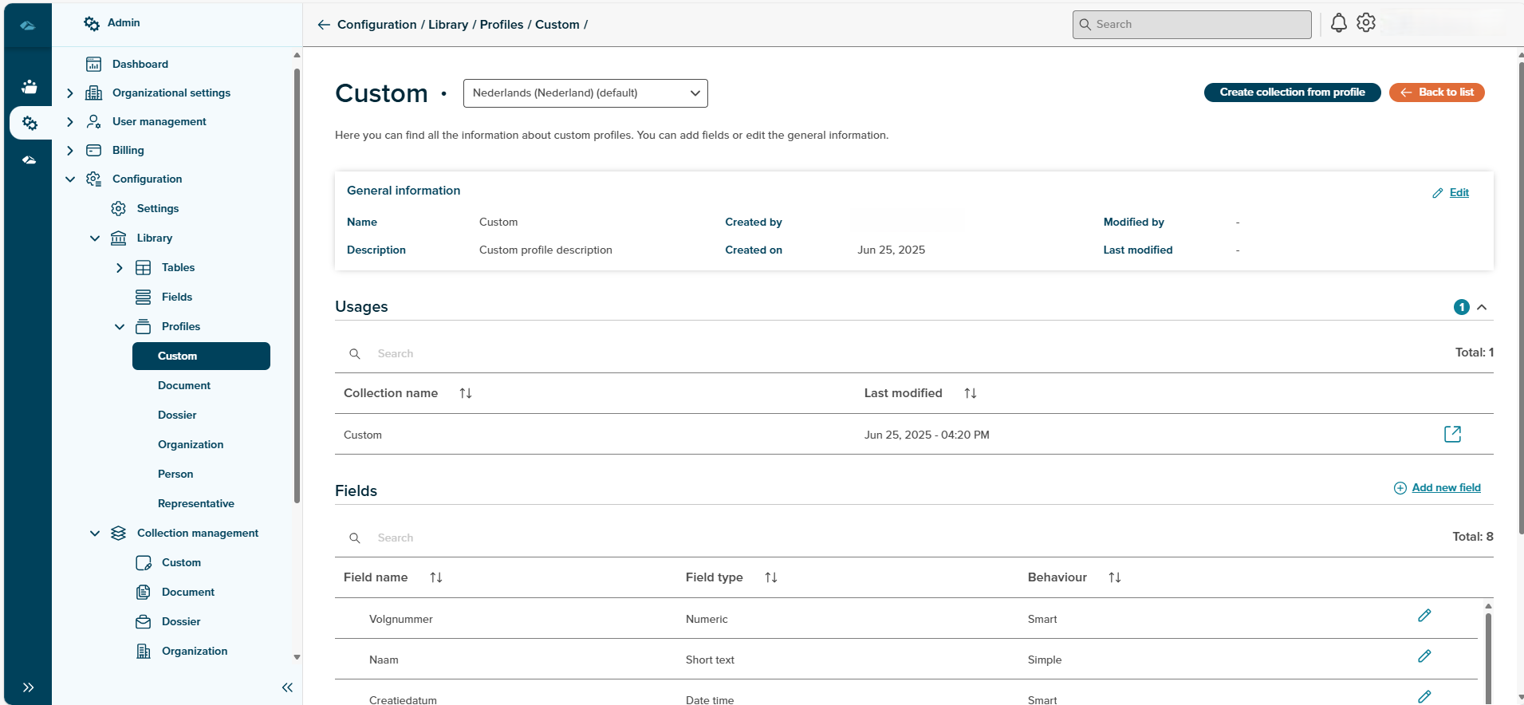The width and height of the screenshot is (1524, 705).
Task: Open the notifications bell
Action: pos(1338,24)
